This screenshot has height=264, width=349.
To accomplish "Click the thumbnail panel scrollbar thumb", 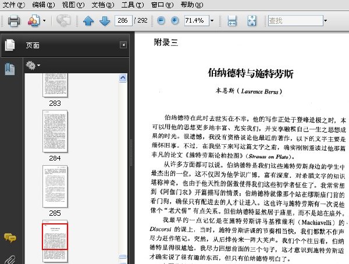I will [x=123, y=257].
